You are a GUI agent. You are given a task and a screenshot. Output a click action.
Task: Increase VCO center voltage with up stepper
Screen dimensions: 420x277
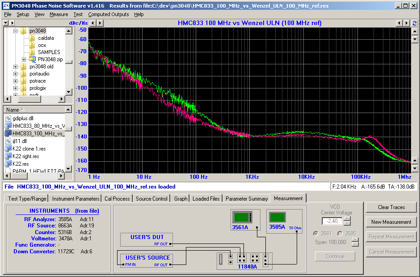347,219
